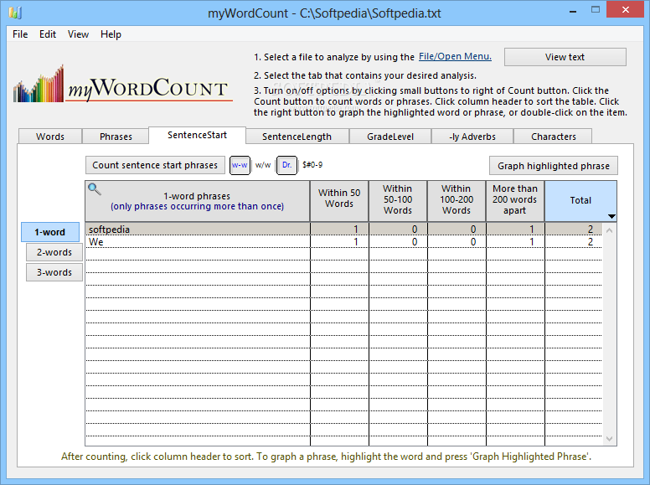
Task: Click Graph highlighted phrase button
Action: pos(554,166)
